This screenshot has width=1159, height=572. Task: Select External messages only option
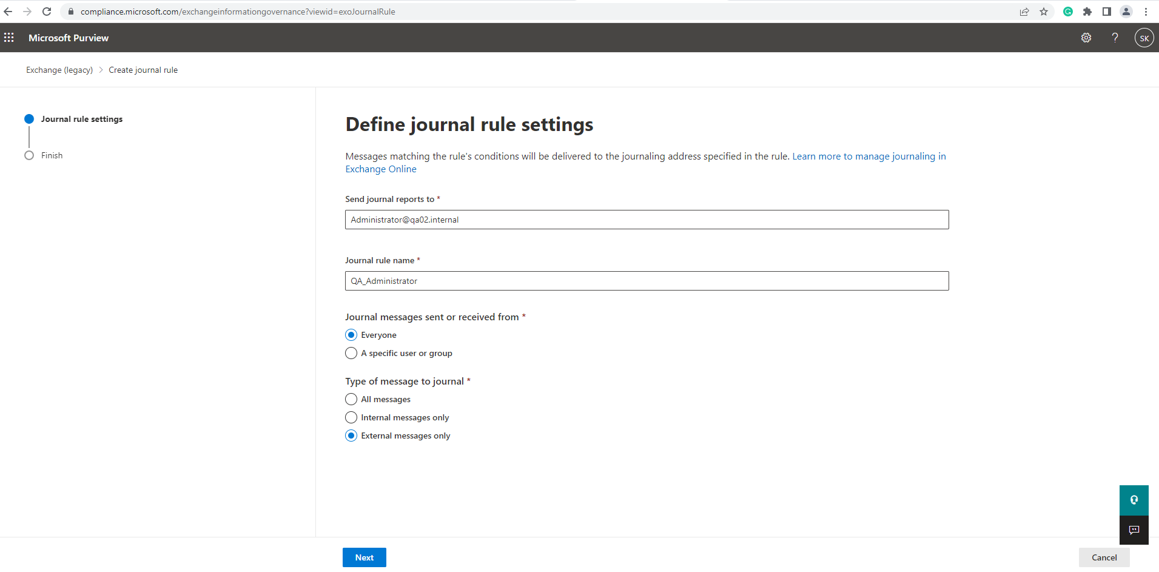pos(351,436)
